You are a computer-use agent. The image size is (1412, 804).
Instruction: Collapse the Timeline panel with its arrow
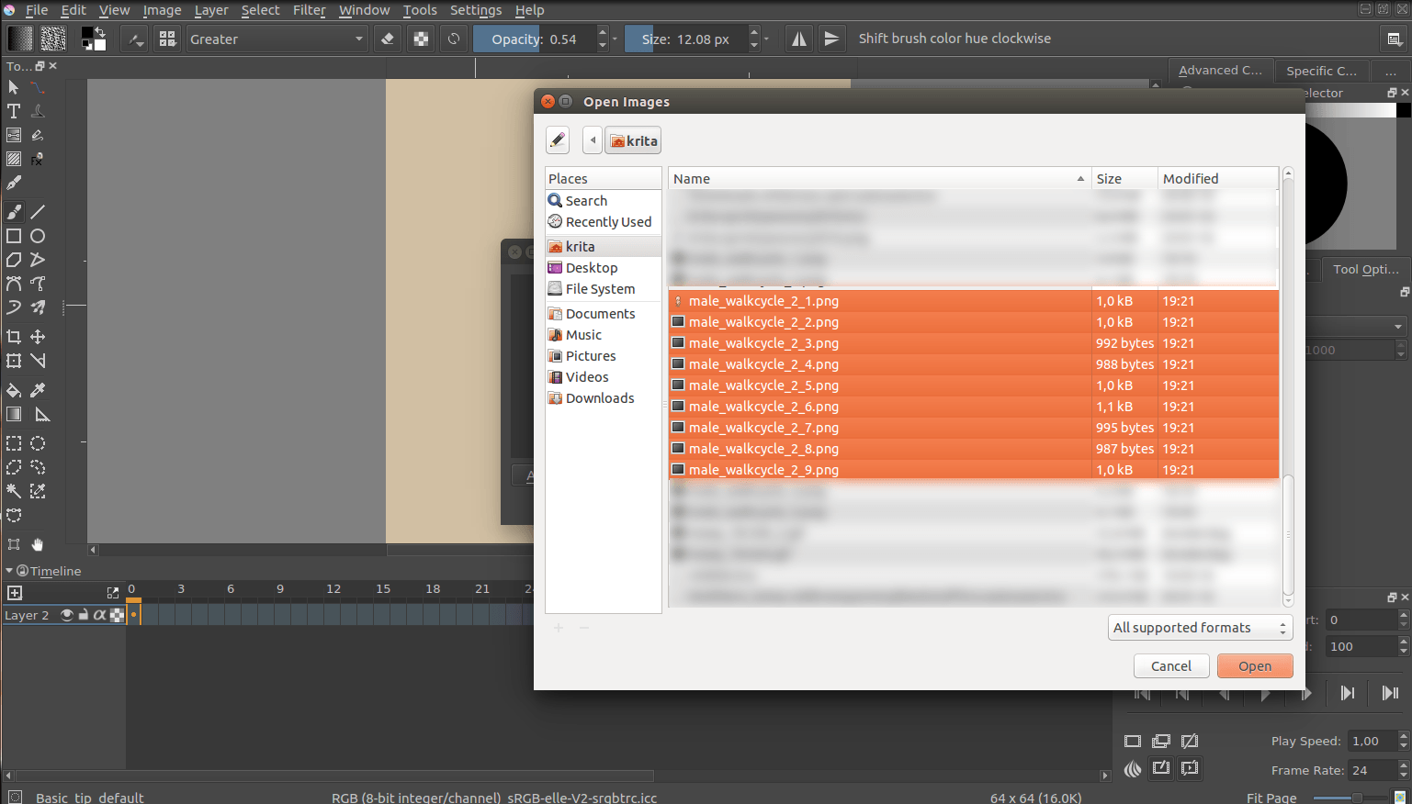(9, 571)
